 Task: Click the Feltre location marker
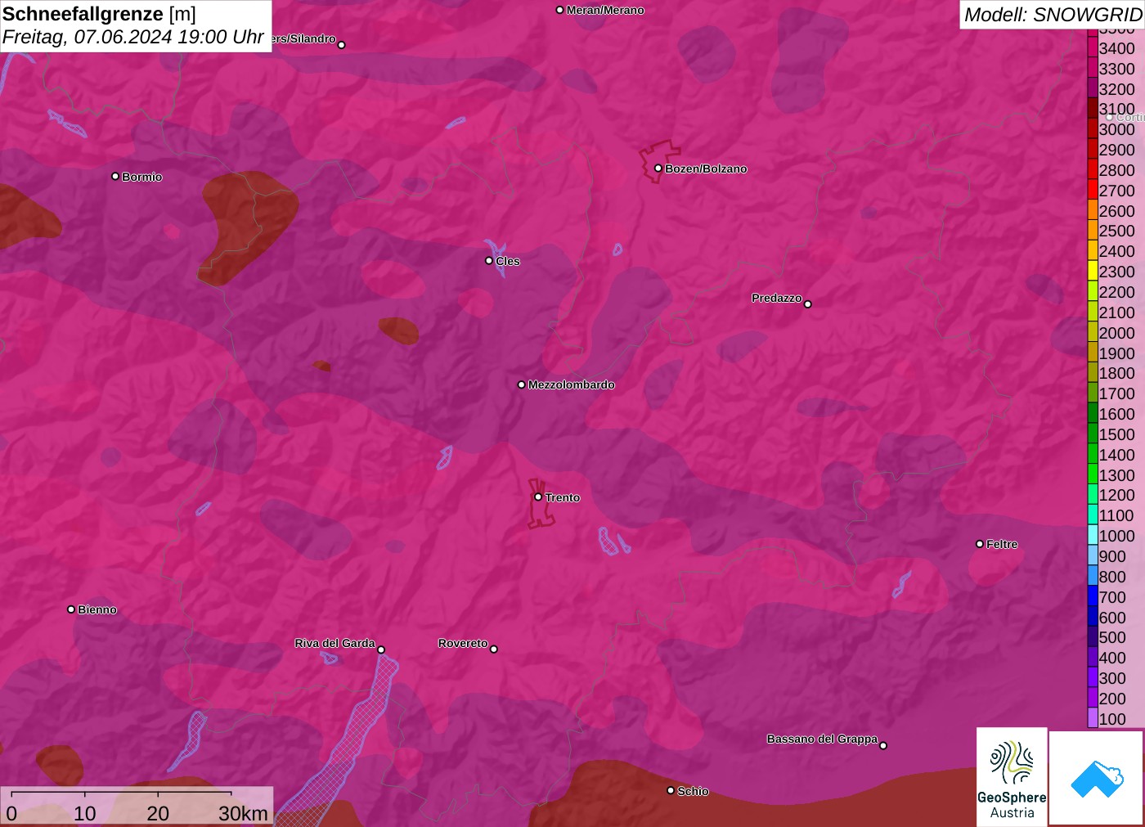[x=980, y=544]
